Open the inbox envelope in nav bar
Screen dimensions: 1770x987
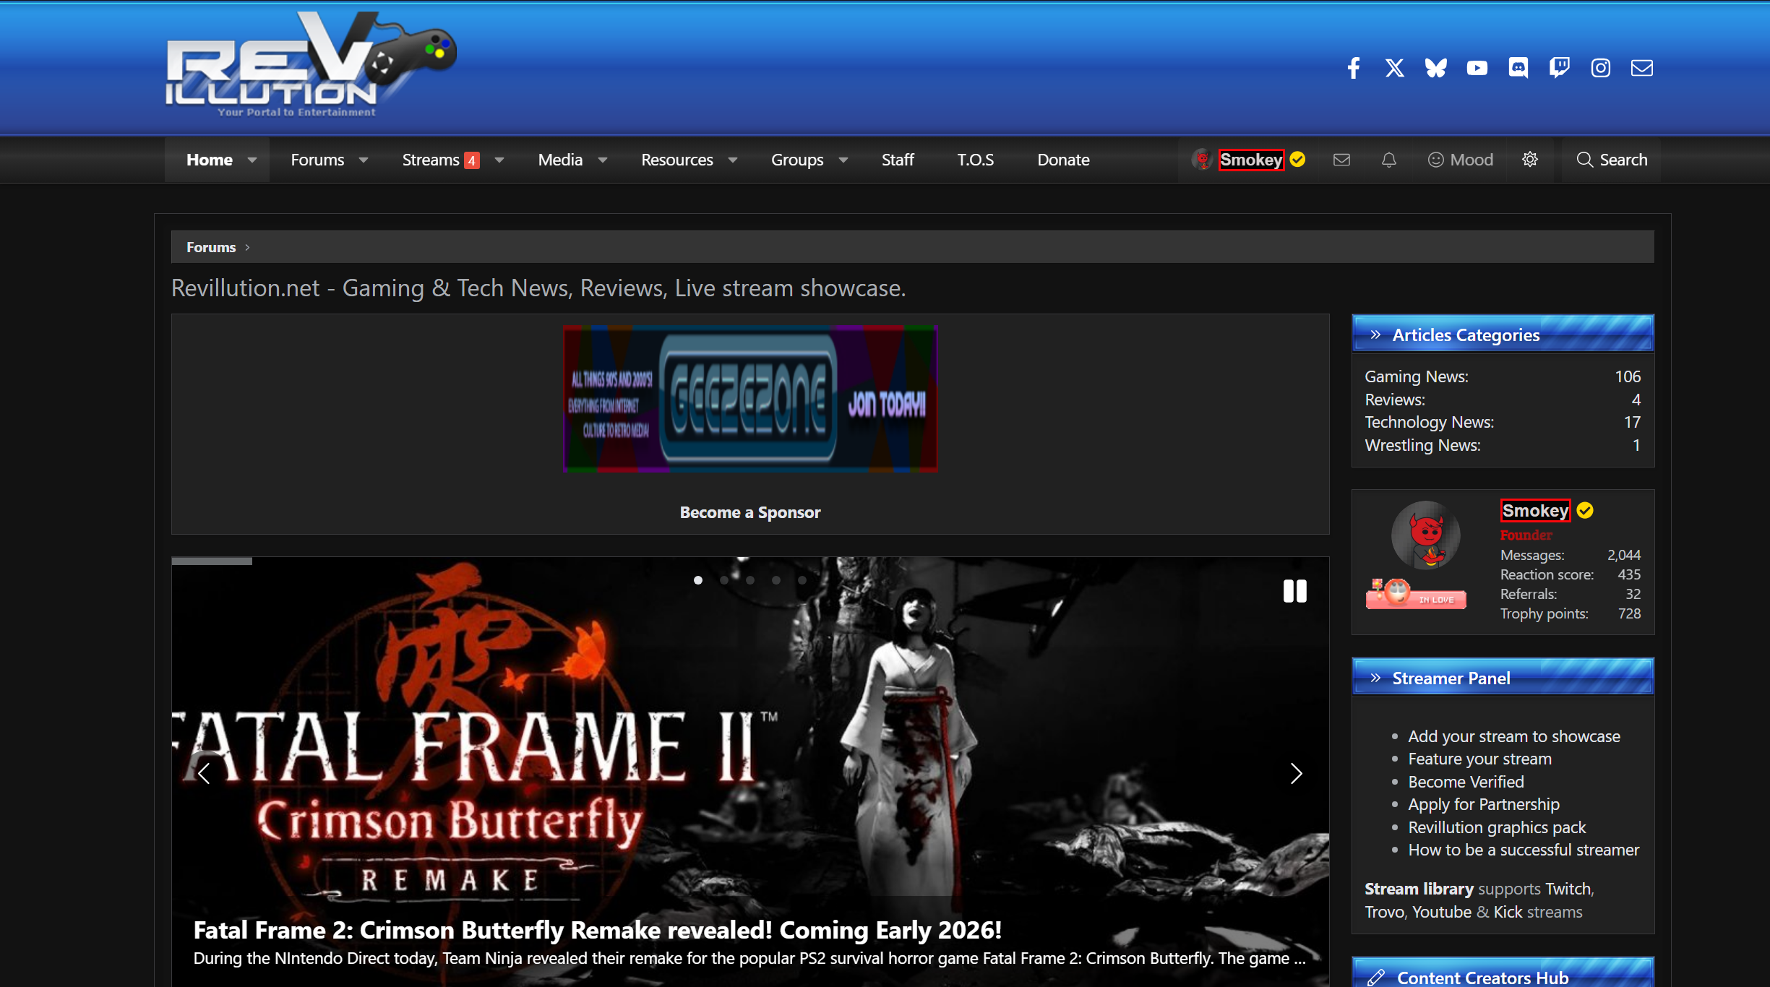point(1341,160)
